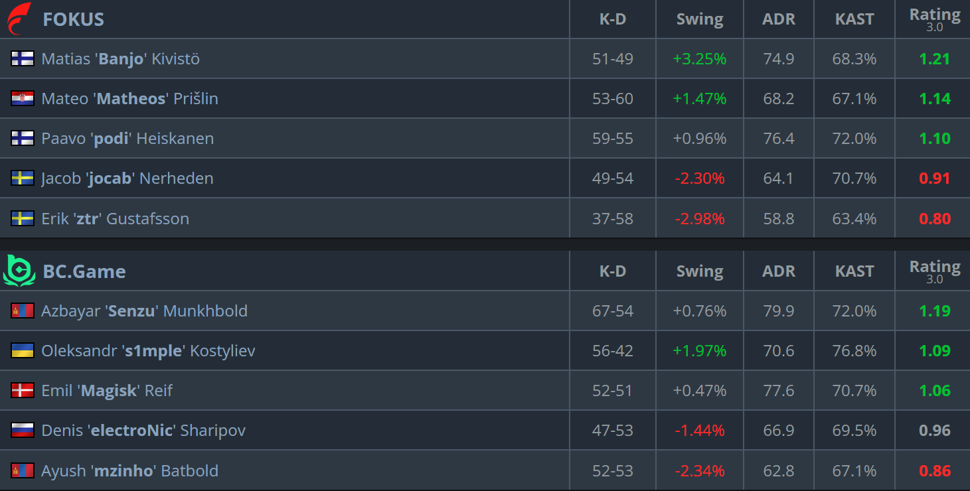Click the BC.Game table KAST column header
This screenshot has height=491, width=970.
coord(854,271)
